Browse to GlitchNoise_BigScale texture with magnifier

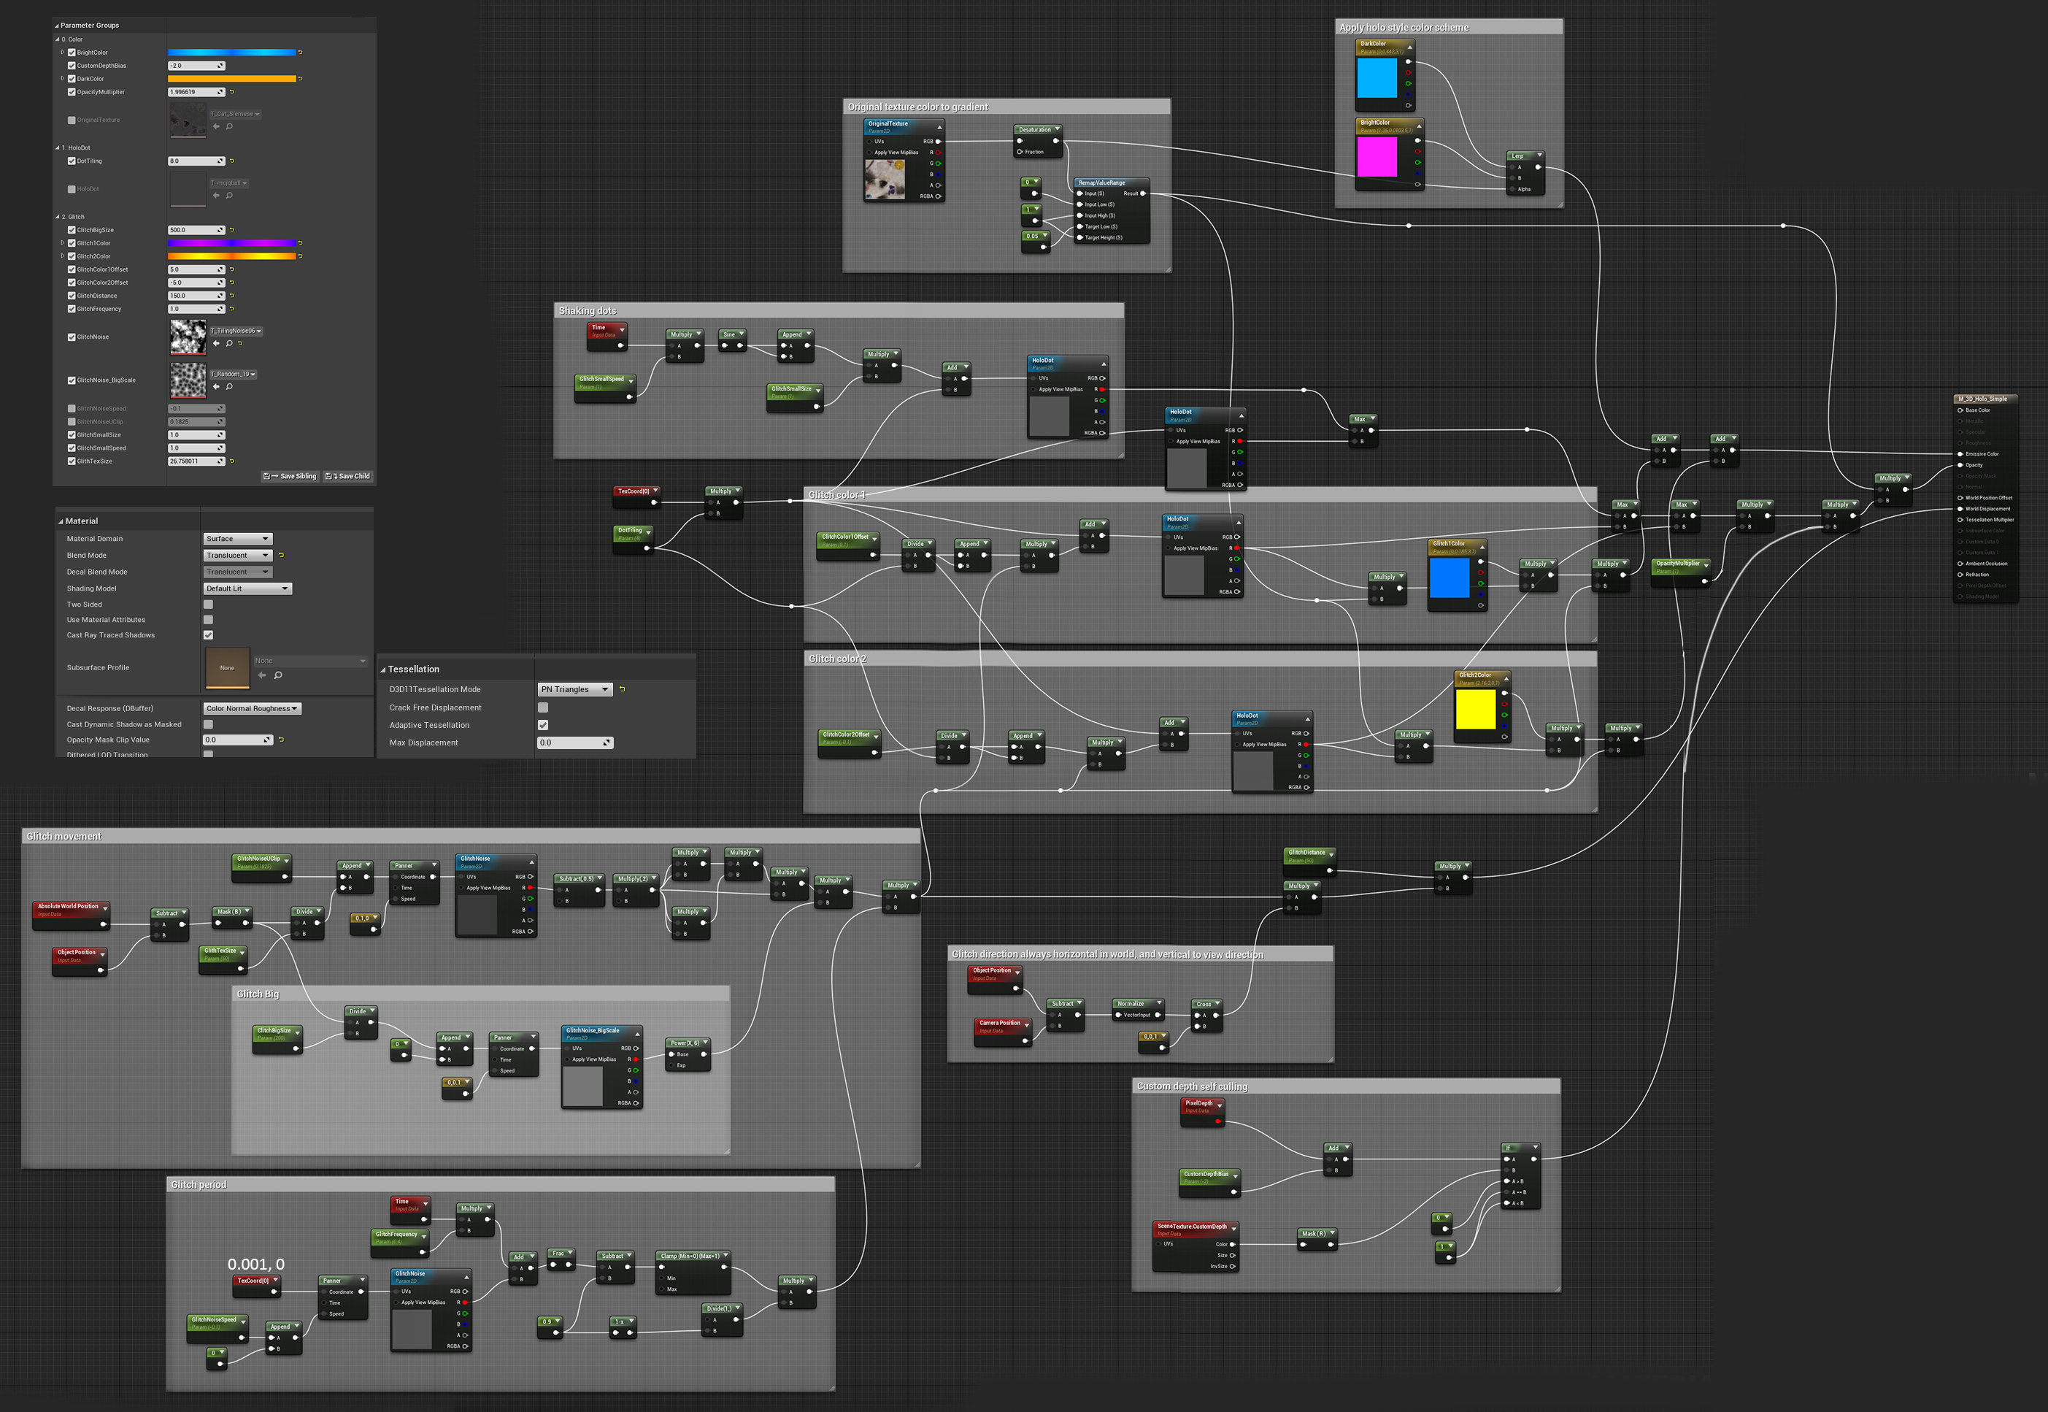[229, 387]
